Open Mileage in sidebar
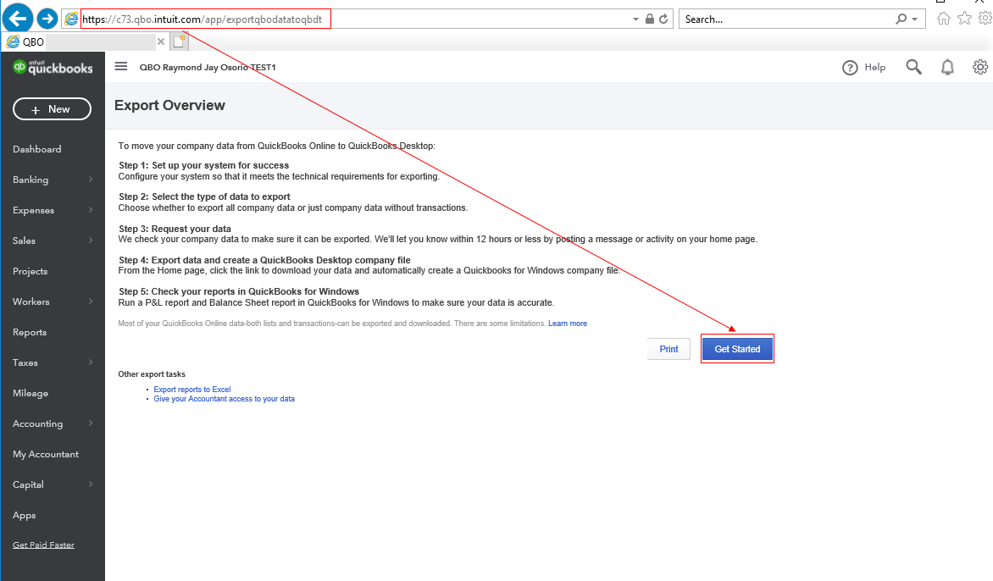This screenshot has width=993, height=581. click(31, 393)
